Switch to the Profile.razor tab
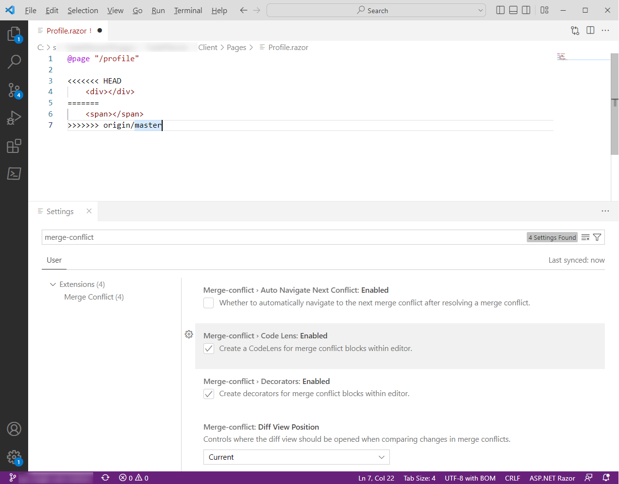Viewport: 619px width, 484px height. (x=68, y=30)
